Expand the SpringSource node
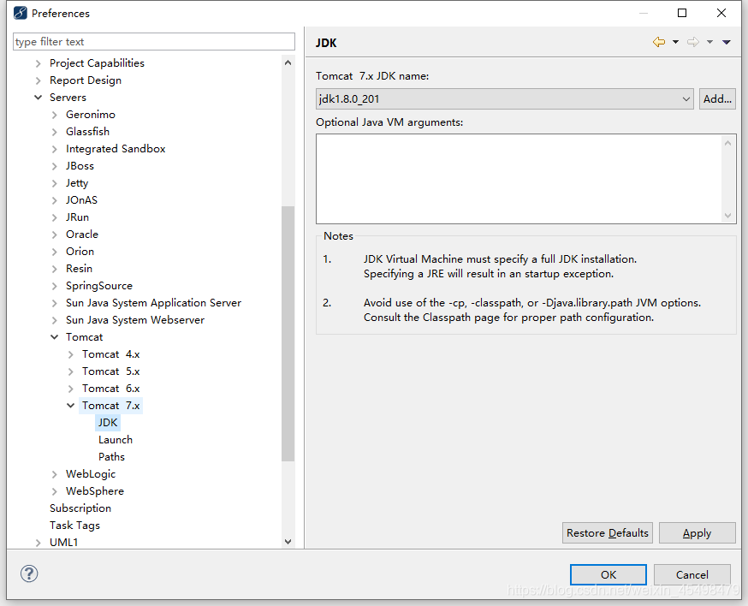Viewport: 748px width, 606px height. (x=55, y=286)
